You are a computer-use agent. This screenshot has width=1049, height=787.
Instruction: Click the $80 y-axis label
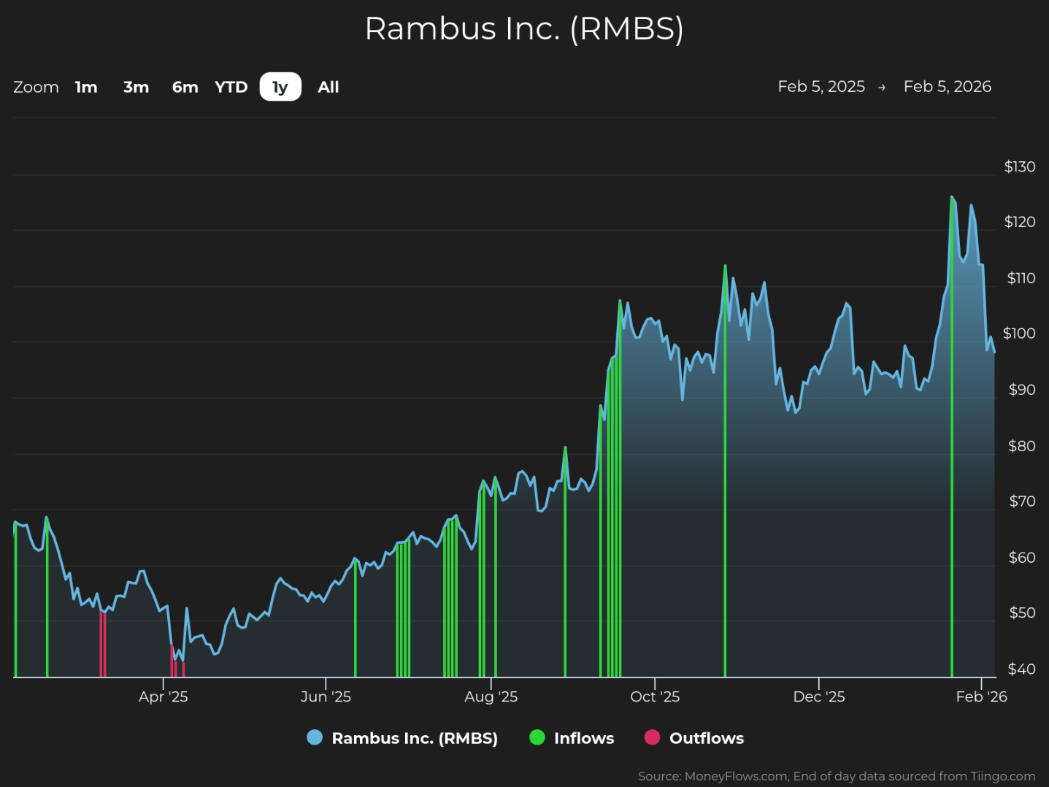click(x=1022, y=446)
